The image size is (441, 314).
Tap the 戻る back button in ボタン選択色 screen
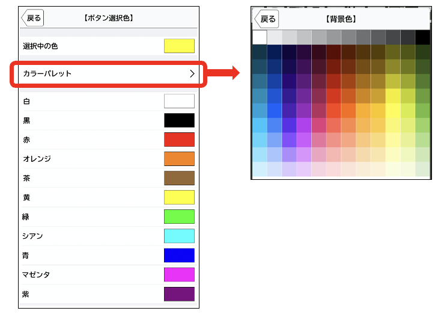coord(32,18)
